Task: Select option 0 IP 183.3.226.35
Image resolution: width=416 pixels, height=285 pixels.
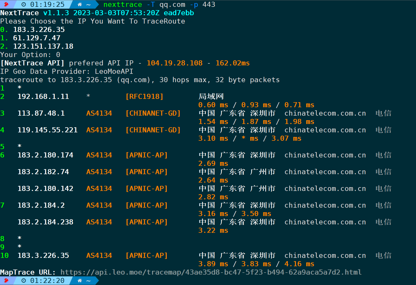Action: pos(39,30)
